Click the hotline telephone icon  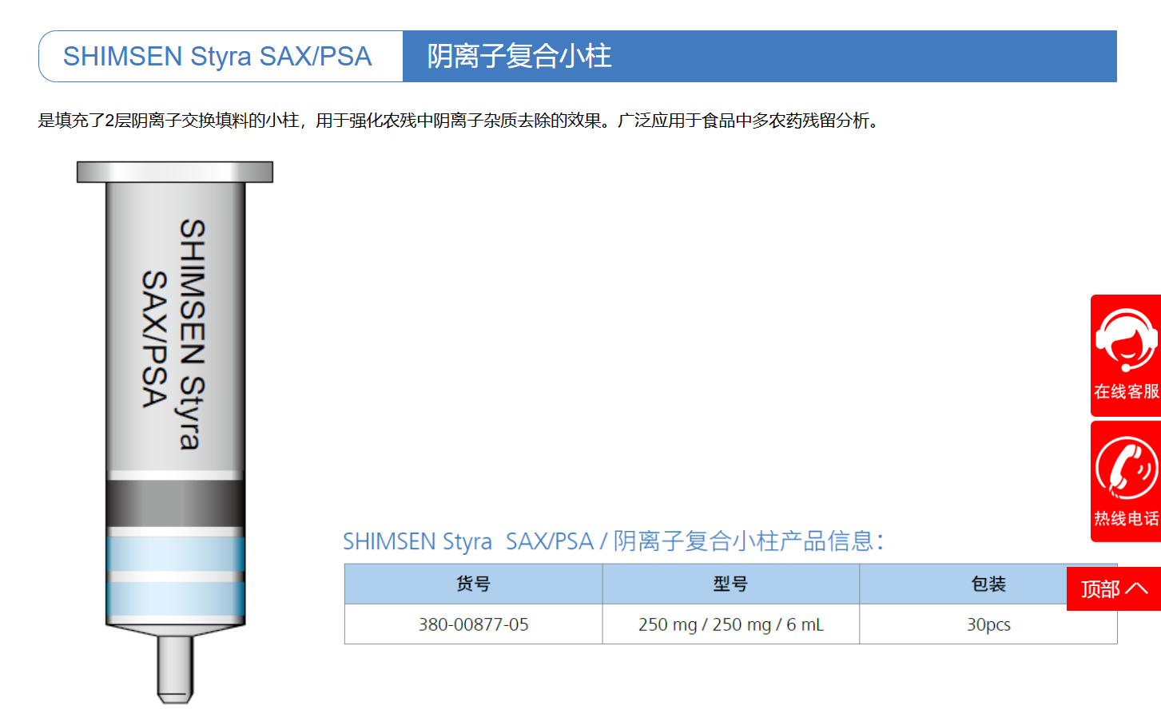[1126, 468]
